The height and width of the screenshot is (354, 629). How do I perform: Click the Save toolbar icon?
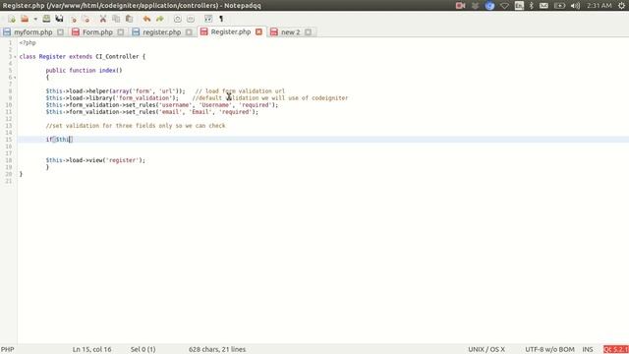coord(46,19)
